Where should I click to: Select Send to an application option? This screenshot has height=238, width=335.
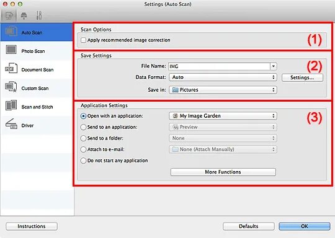(83, 127)
